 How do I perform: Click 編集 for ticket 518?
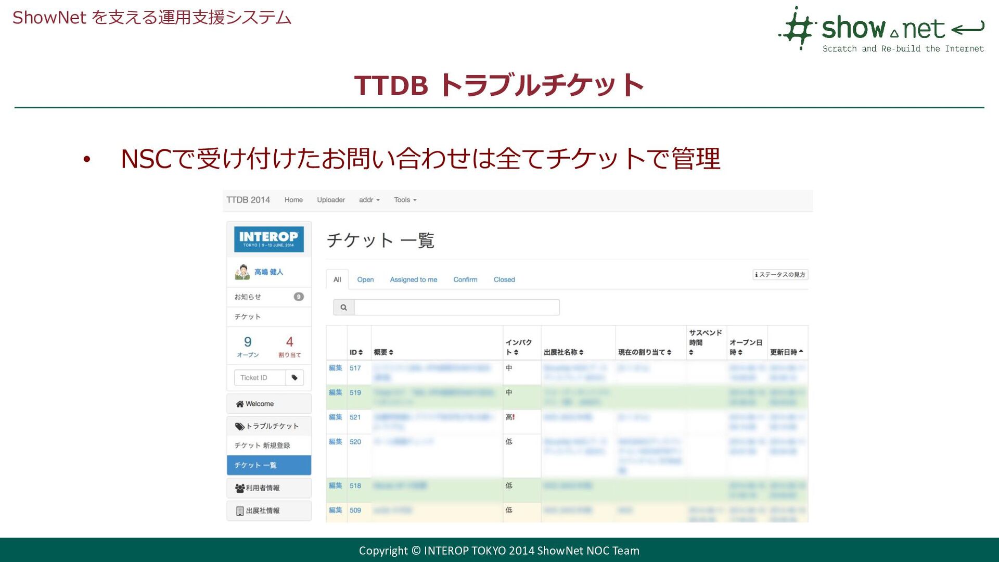point(336,486)
